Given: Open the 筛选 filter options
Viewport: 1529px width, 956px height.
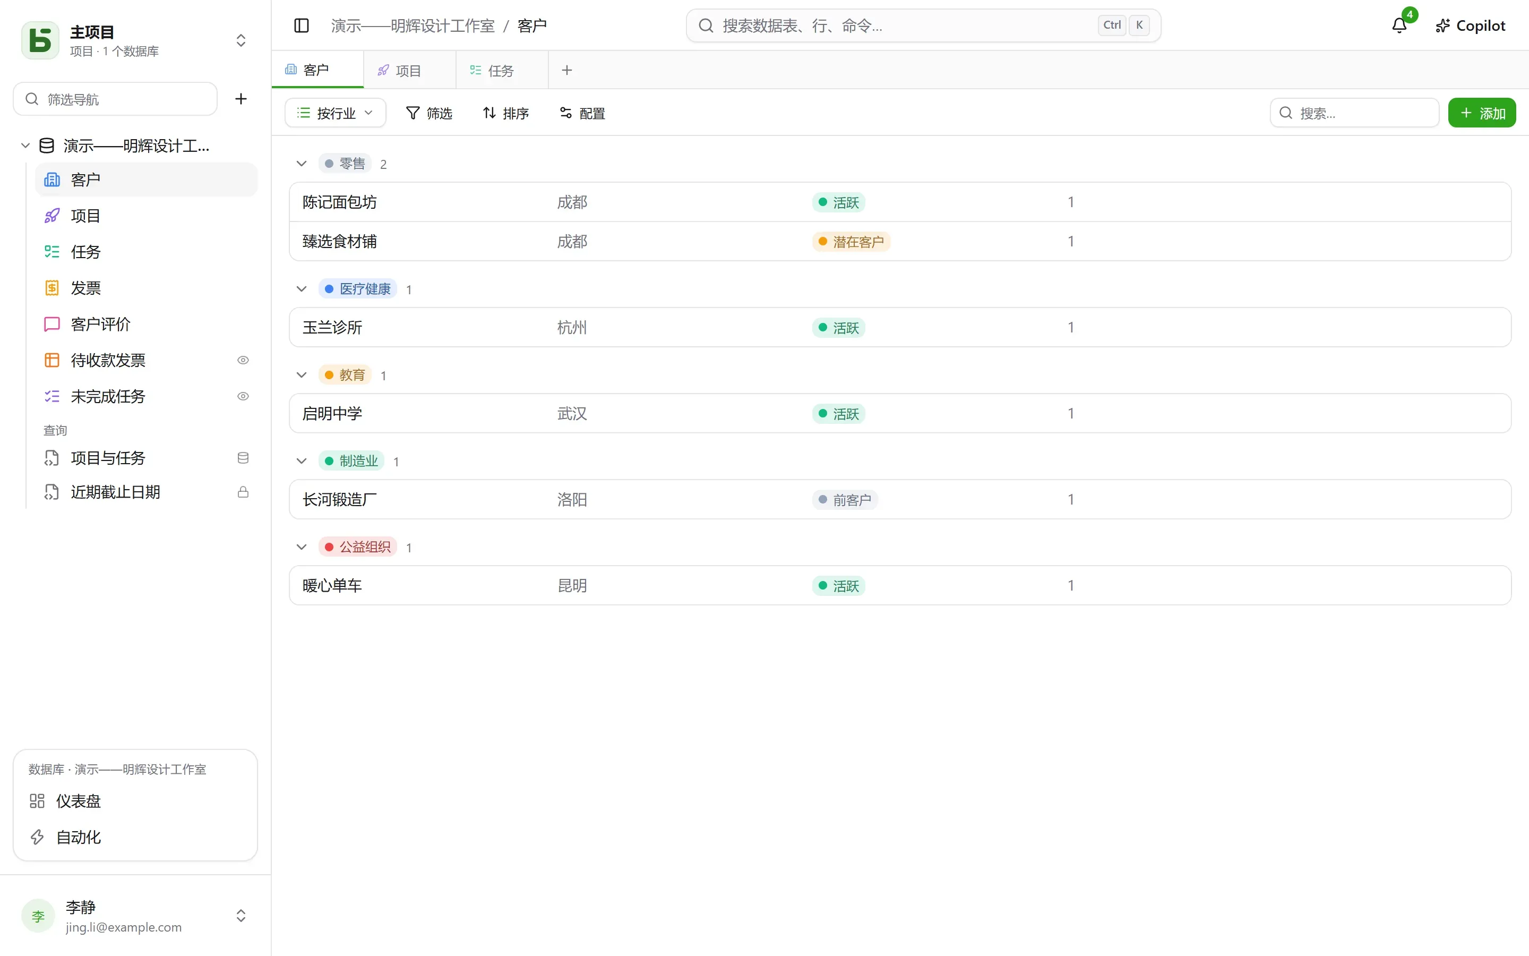Looking at the screenshot, I should pyautogui.click(x=429, y=113).
